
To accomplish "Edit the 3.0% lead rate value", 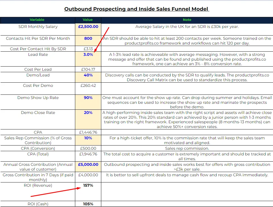I will 88,59.
